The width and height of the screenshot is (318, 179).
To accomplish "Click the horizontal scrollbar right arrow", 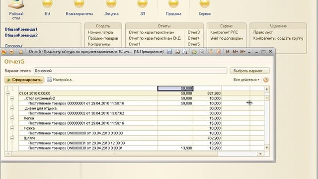I will [260, 154].
